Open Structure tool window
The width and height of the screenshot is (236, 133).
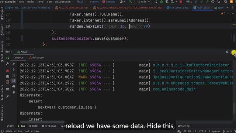point(2,92)
